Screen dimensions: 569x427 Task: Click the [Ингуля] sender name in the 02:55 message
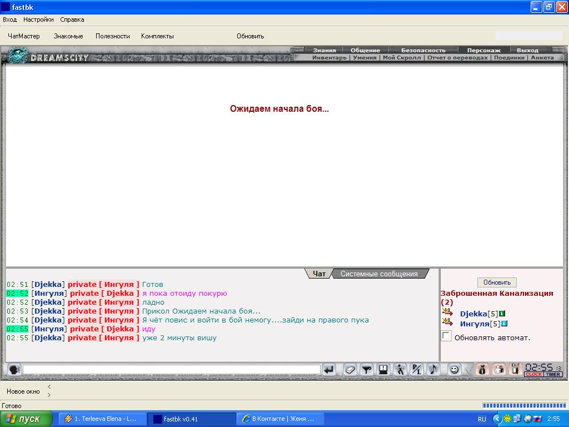tap(49, 329)
